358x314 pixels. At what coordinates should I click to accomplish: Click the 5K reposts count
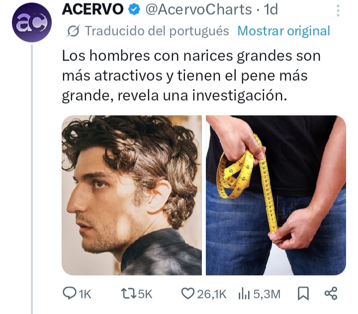point(145,294)
